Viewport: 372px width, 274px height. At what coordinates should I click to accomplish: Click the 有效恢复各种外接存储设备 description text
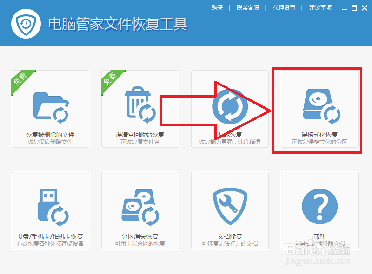(50, 244)
